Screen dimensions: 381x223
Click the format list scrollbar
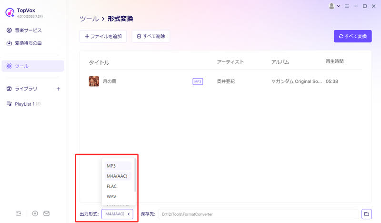click(135, 175)
